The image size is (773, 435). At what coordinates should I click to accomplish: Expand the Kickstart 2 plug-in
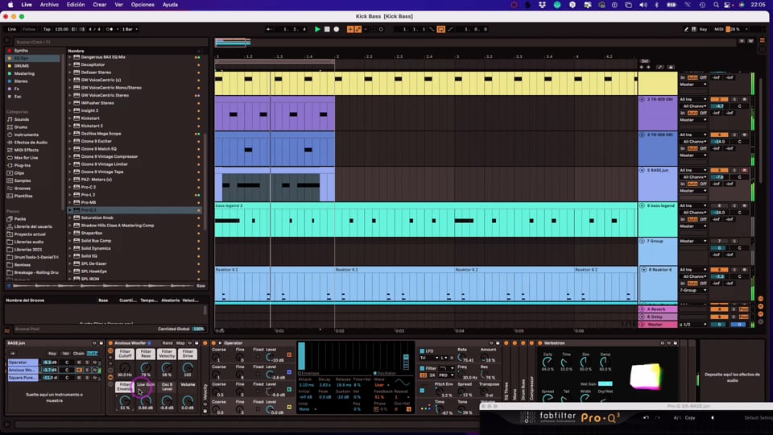click(x=70, y=126)
